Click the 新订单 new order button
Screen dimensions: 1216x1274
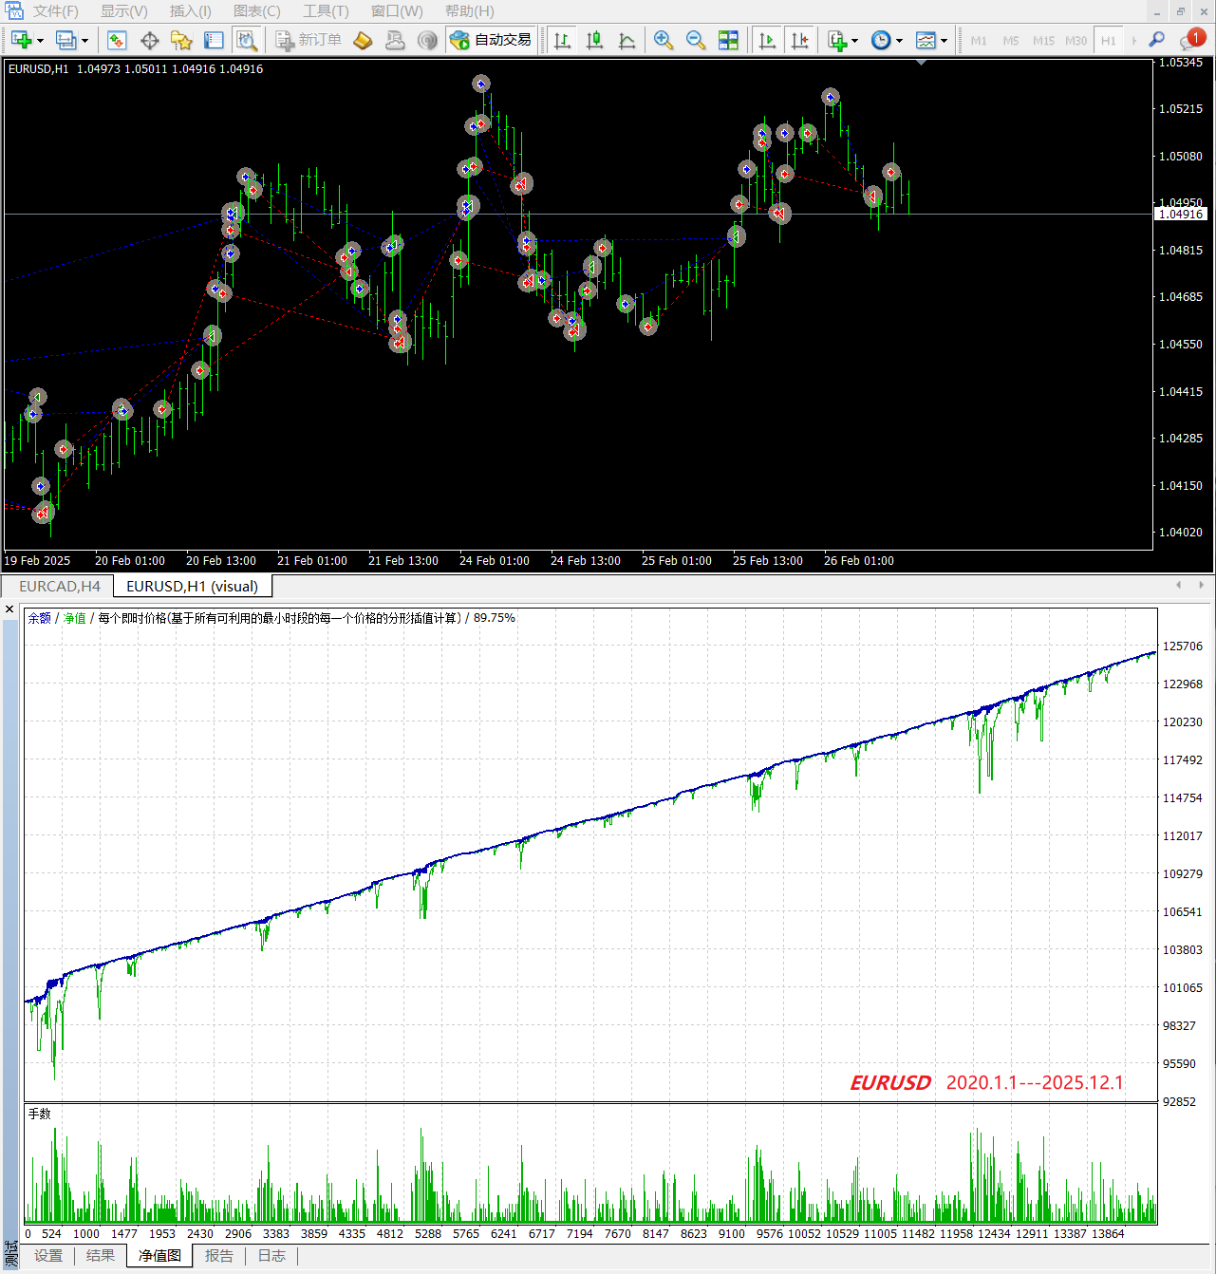309,40
